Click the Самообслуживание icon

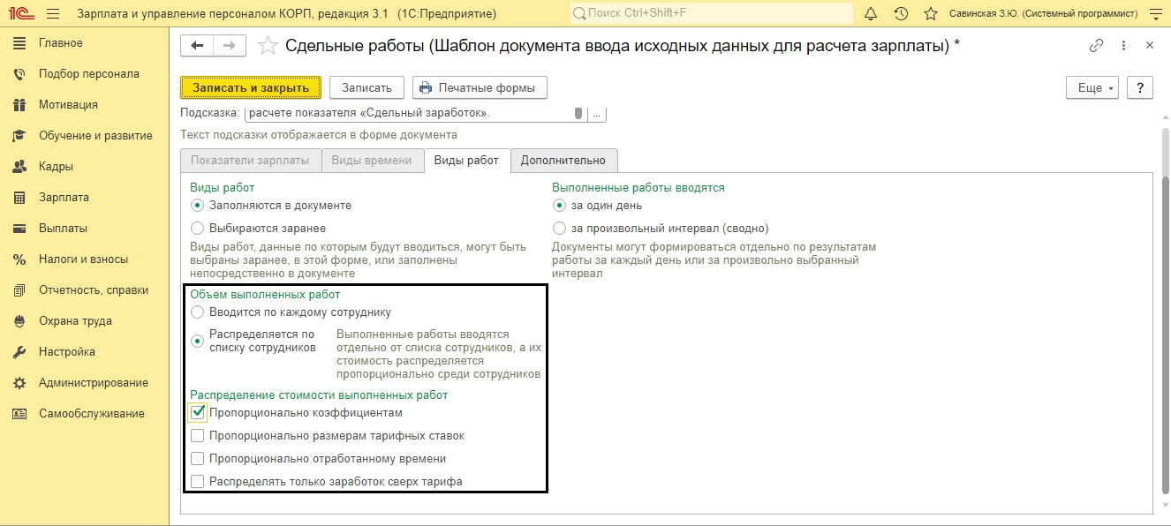pyautogui.click(x=19, y=414)
